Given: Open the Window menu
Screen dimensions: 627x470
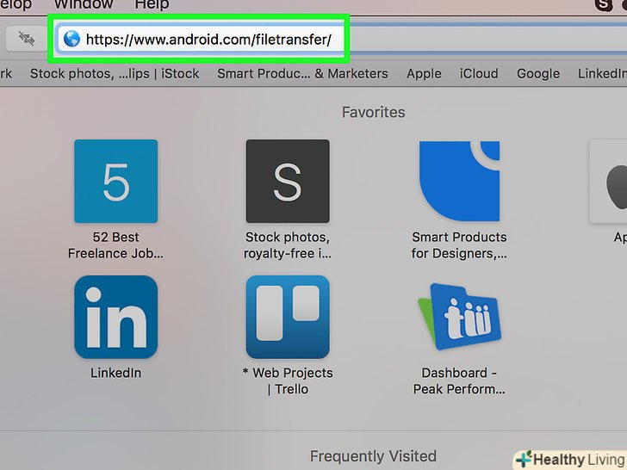Looking at the screenshot, I should 84,5.
